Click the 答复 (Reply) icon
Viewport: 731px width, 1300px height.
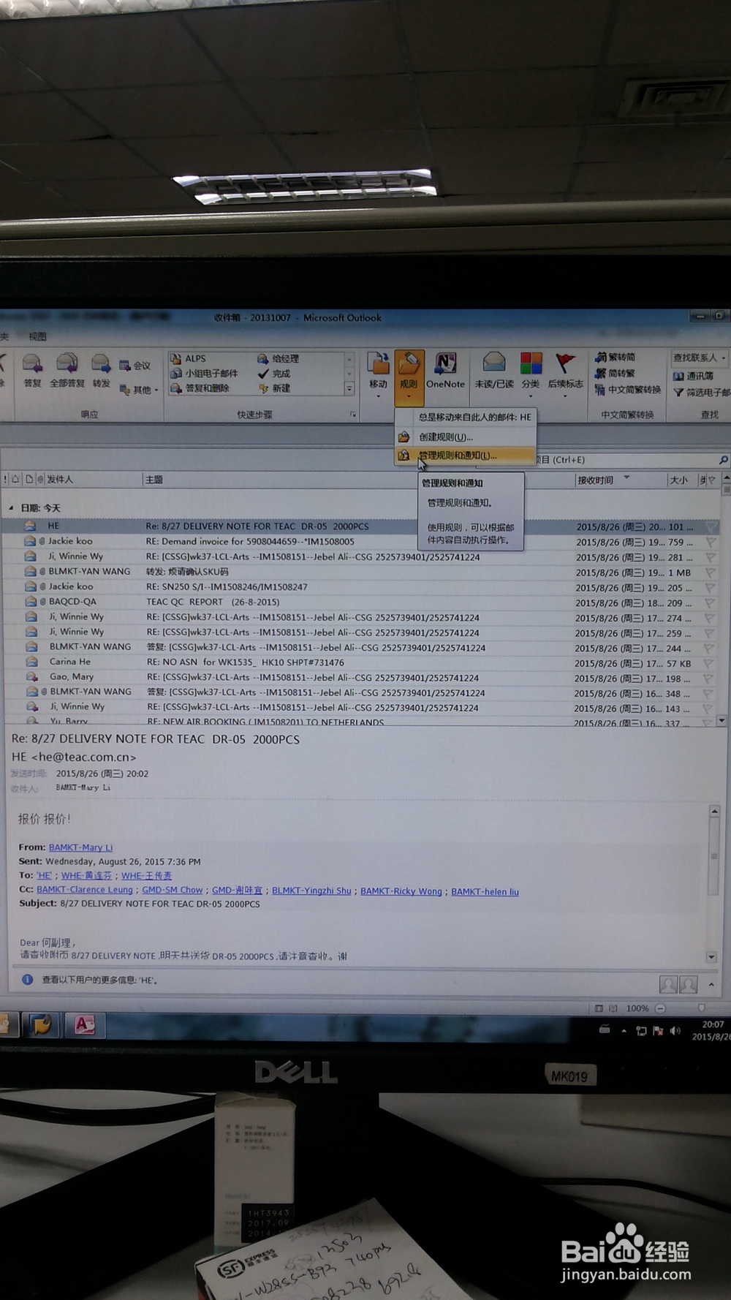[x=32, y=371]
